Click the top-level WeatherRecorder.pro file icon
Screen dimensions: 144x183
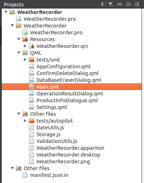(x=19, y=19)
